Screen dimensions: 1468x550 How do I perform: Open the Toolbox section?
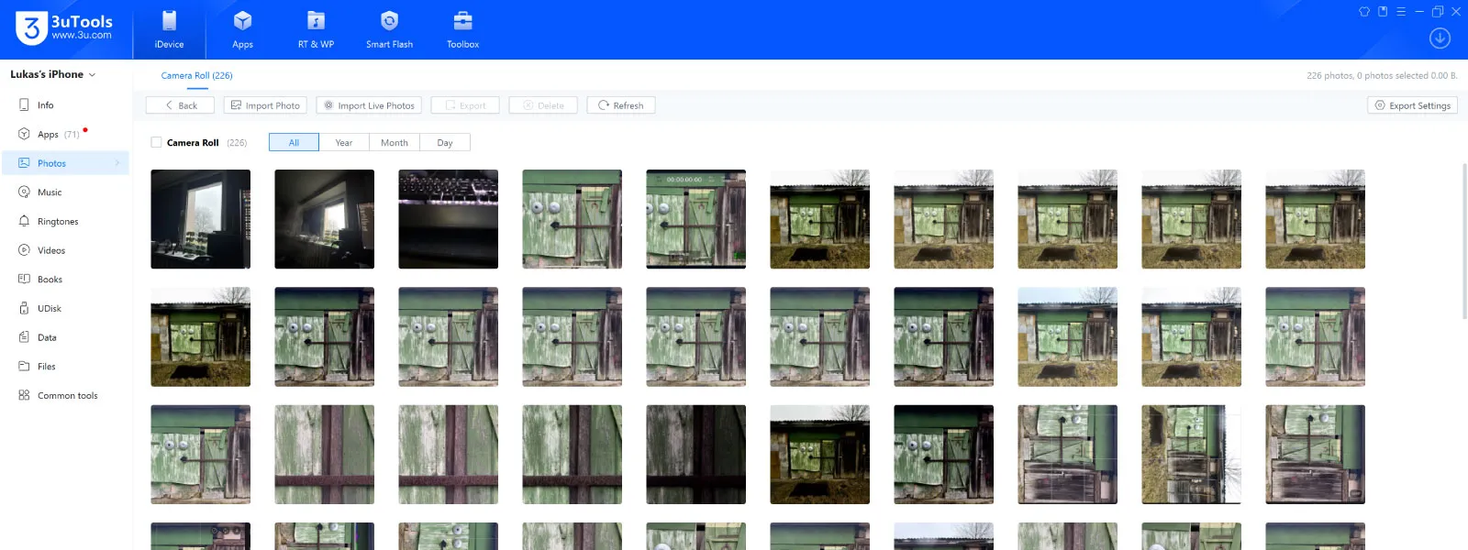[462, 29]
